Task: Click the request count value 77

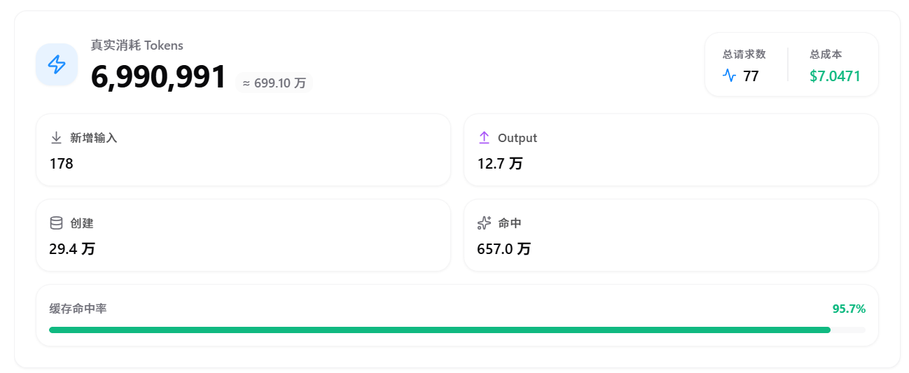Action: pyautogui.click(x=751, y=76)
